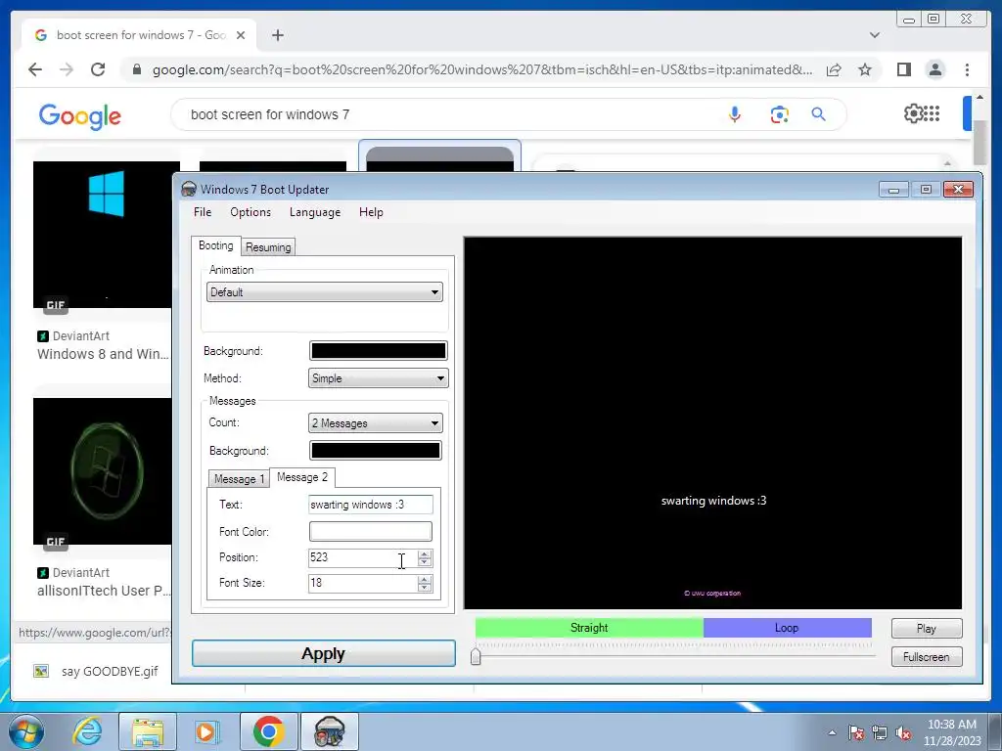The image size is (1002, 751).
Task: Select the Message 1 tab
Action: (x=239, y=478)
